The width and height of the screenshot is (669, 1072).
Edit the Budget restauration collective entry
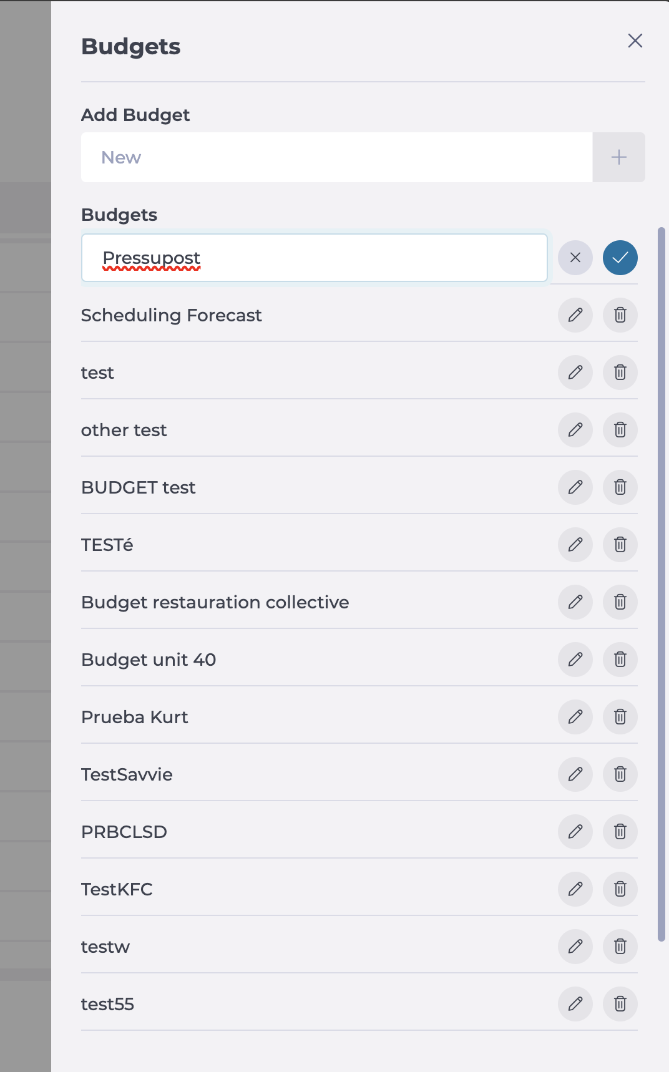(575, 602)
